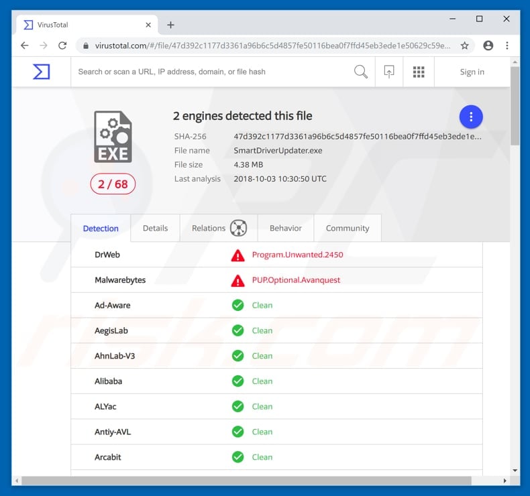The height and width of the screenshot is (496, 530).
Task: Click the DrWeb engine name
Action: coord(107,255)
